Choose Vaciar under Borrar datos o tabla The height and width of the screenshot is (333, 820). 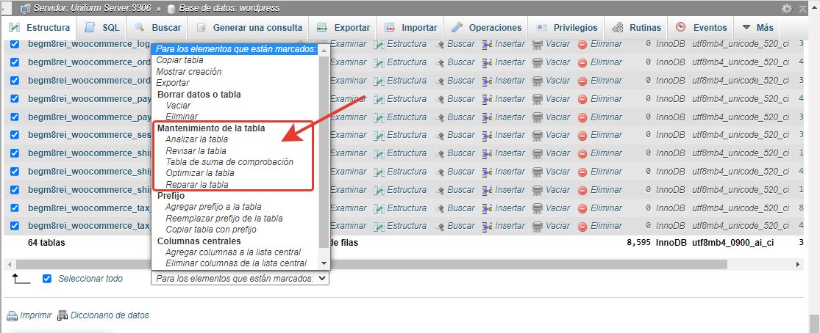coord(178,106)
